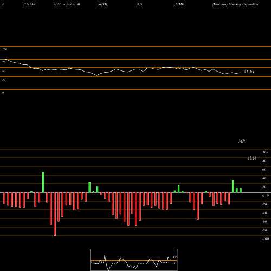Click the -1 label in mini chart
Viewport: 271px width, 271px height.
(174, 263)
